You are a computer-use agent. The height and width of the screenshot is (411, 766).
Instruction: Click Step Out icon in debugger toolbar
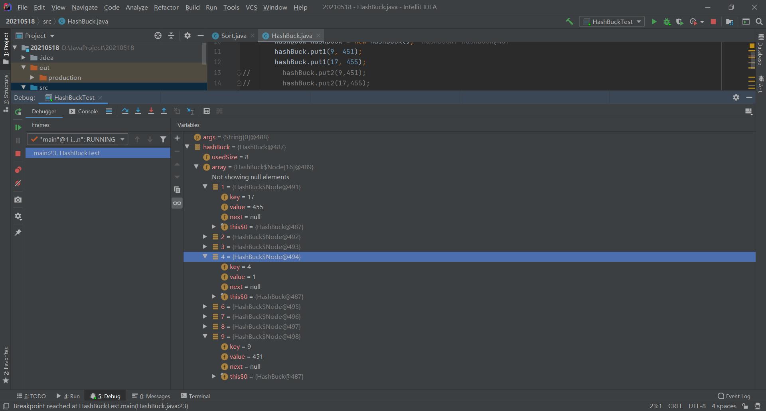click(x=164, y=111)
